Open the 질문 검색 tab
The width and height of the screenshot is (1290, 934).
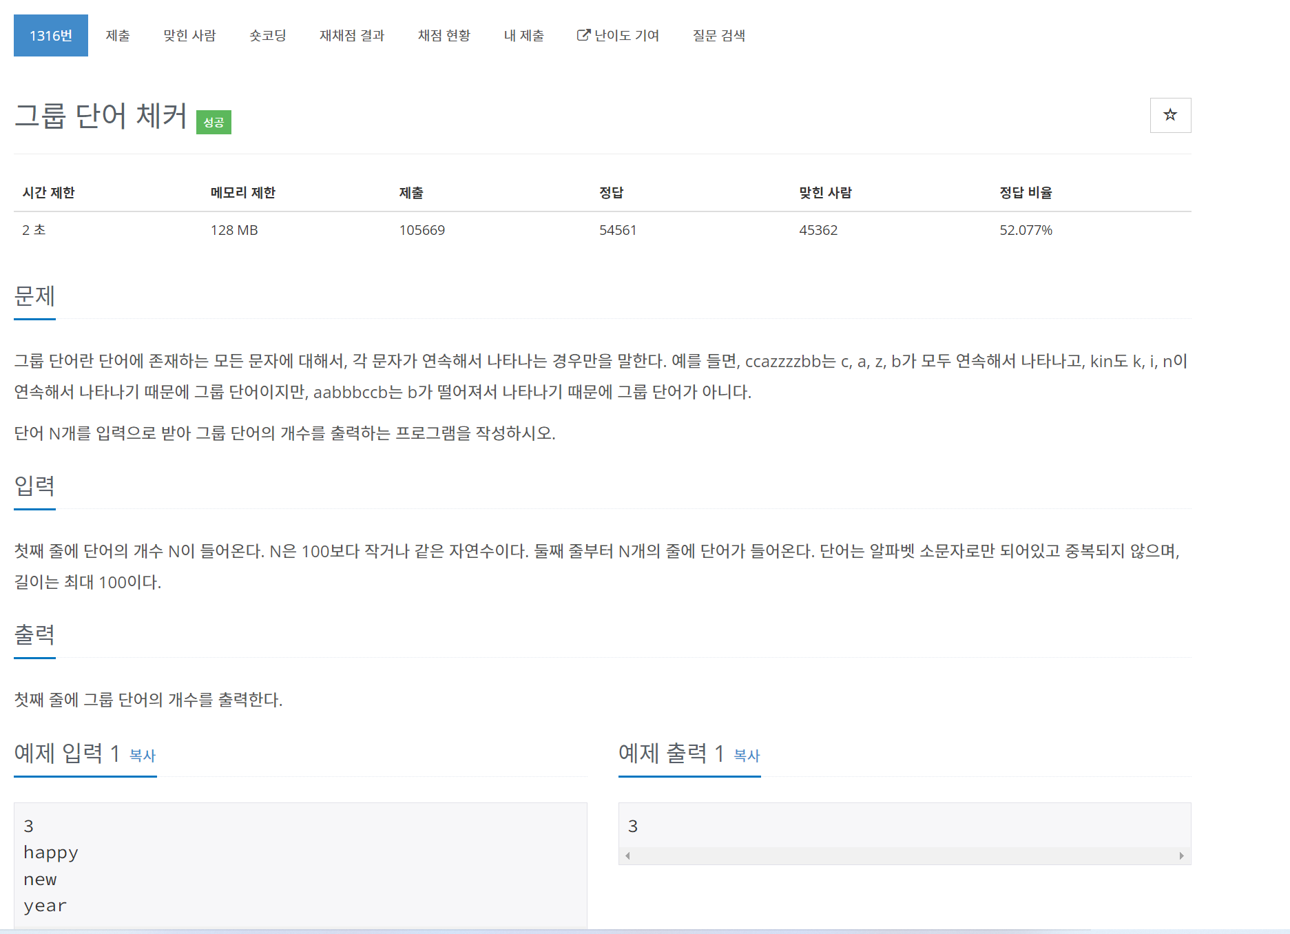point(719,35)
